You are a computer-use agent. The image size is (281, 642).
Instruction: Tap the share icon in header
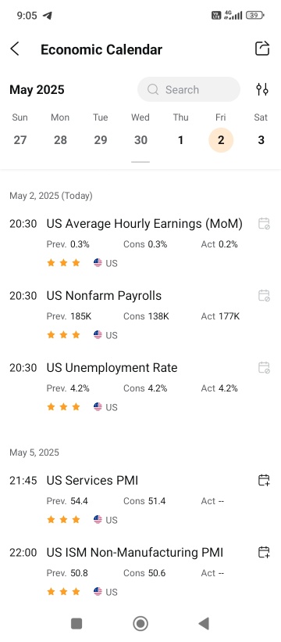[262, 49]
